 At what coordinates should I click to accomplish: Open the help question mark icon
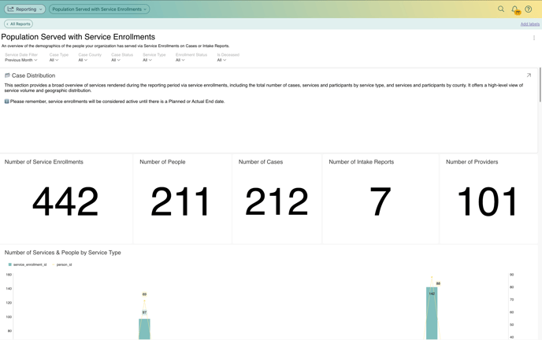click(529, 9)
